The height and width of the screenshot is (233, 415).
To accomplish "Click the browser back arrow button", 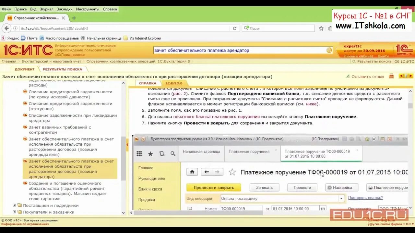I will (6, 28).
